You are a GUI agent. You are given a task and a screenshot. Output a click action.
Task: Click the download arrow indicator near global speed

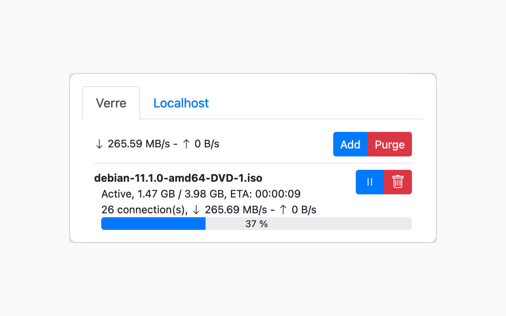click(x=99, y=144)
